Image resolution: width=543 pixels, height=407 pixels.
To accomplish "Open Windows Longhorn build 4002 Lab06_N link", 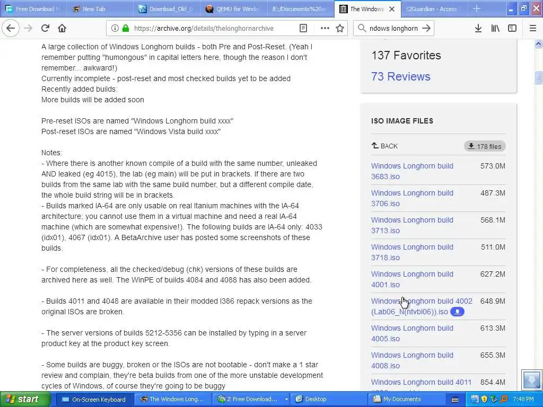I will pyautogui.click(x=422, y=306).
